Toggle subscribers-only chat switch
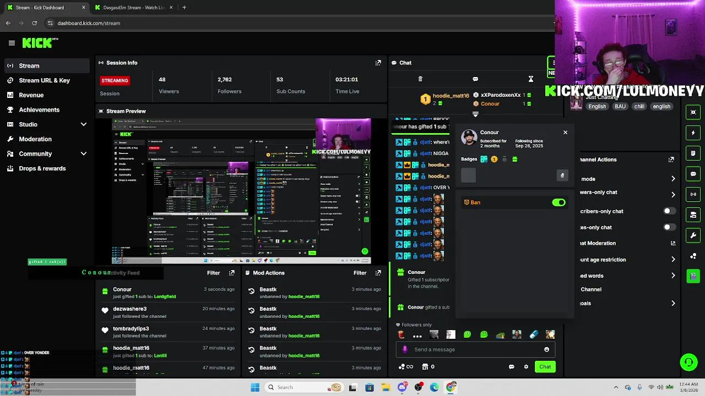 [669, 211]
